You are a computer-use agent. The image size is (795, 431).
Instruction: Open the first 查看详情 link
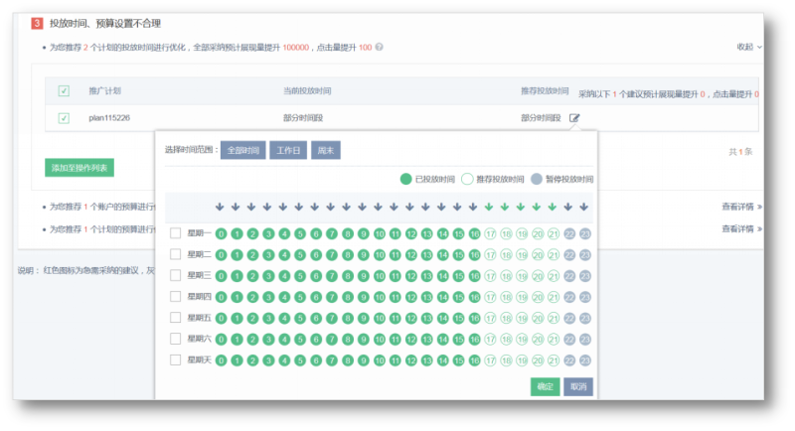pos(741,207)
